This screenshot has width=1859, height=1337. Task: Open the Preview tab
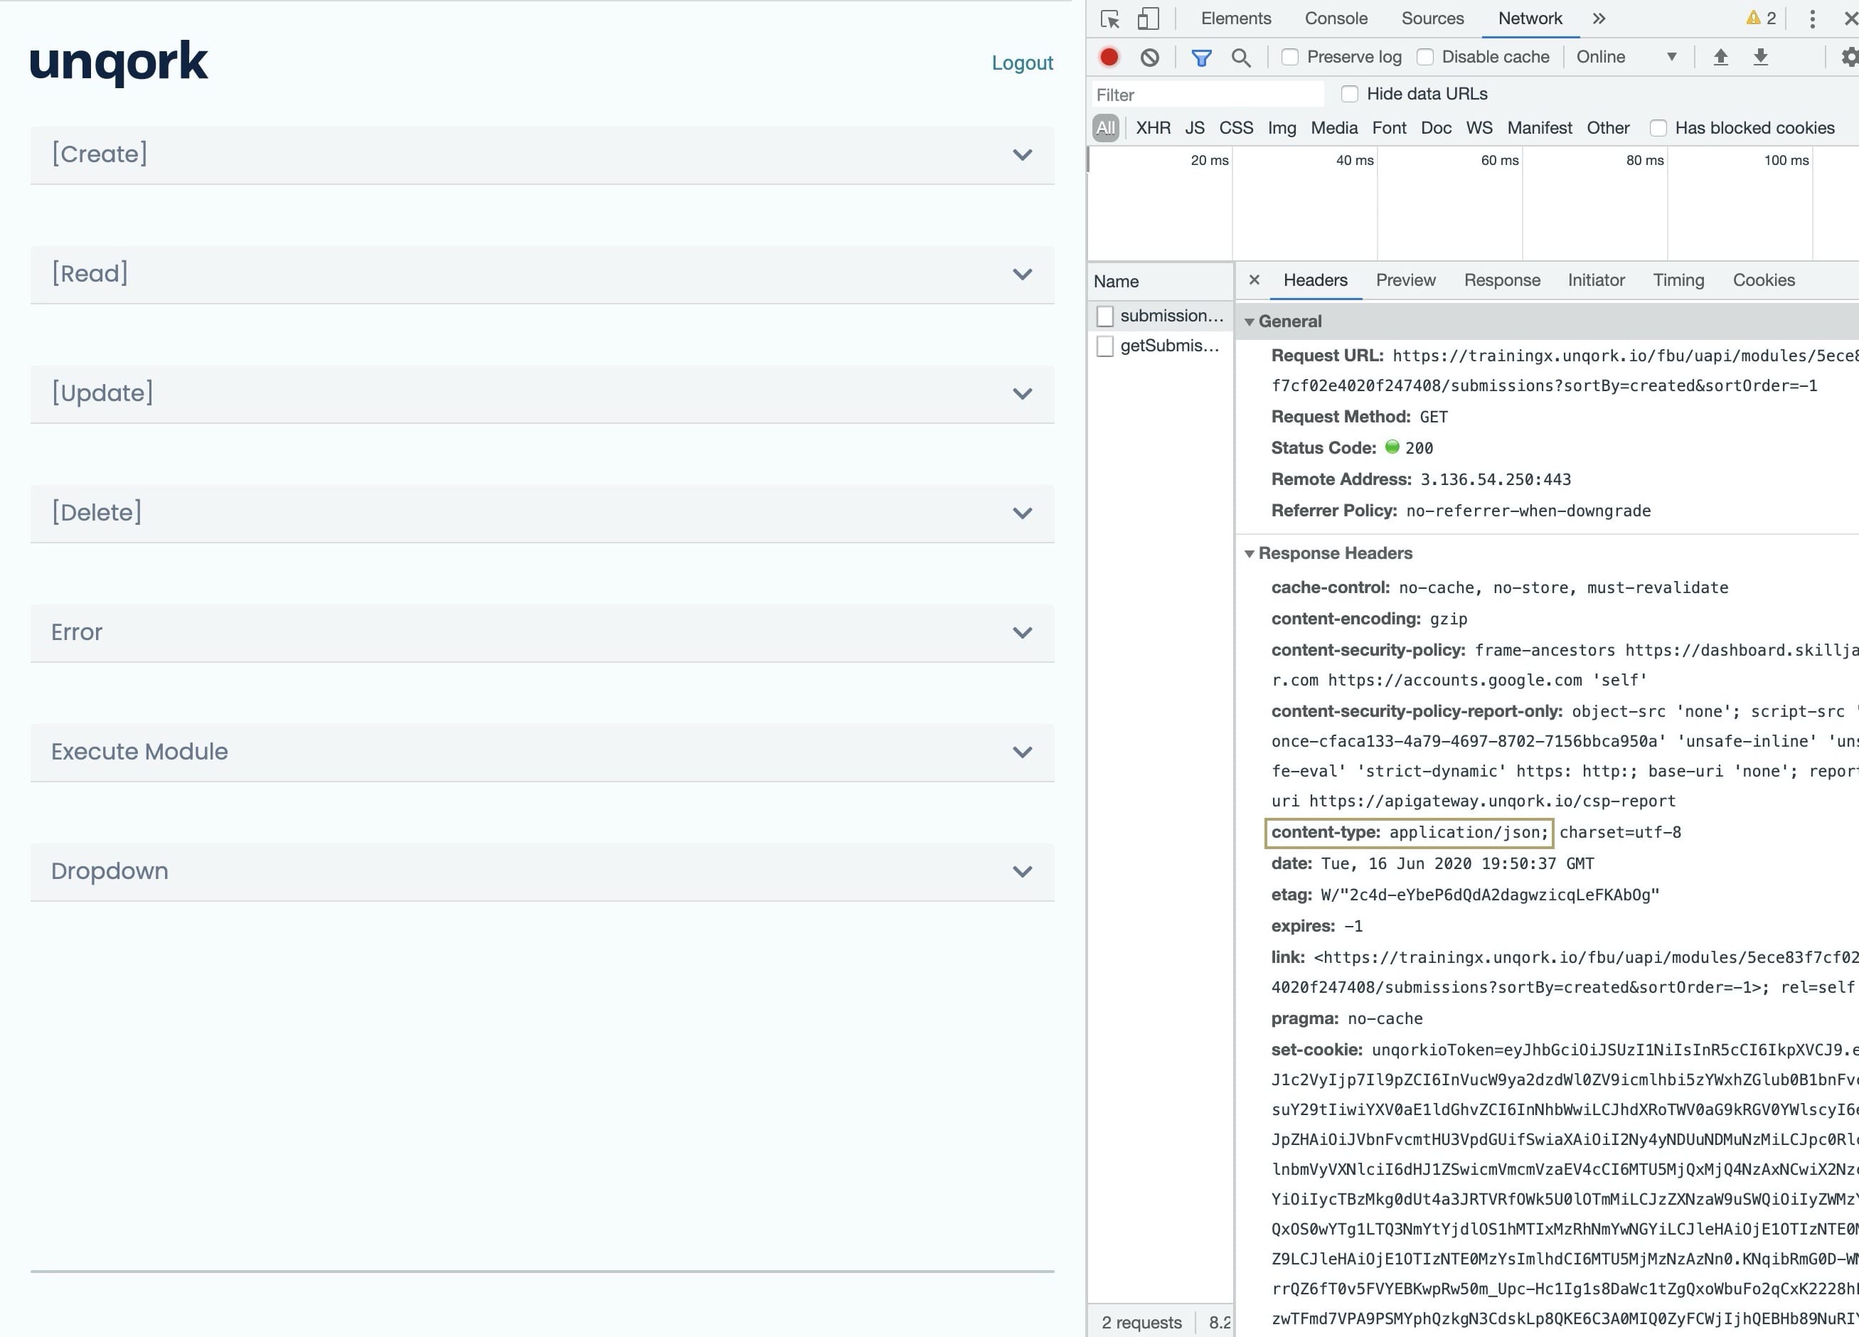pos(1405,280)
